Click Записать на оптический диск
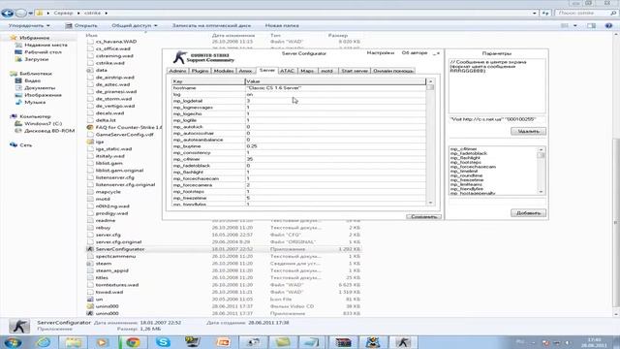The width and height of the screenshot is (620, 349). tap(211, 26)
